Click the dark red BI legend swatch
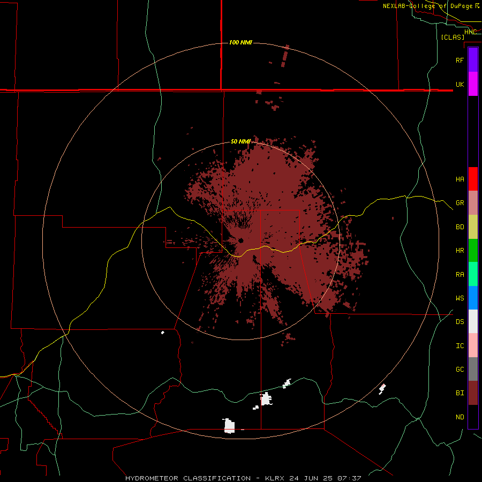Image resolution: width=482 pixels, height=482 pixels. pyautogui.click(x=473, y=393)
